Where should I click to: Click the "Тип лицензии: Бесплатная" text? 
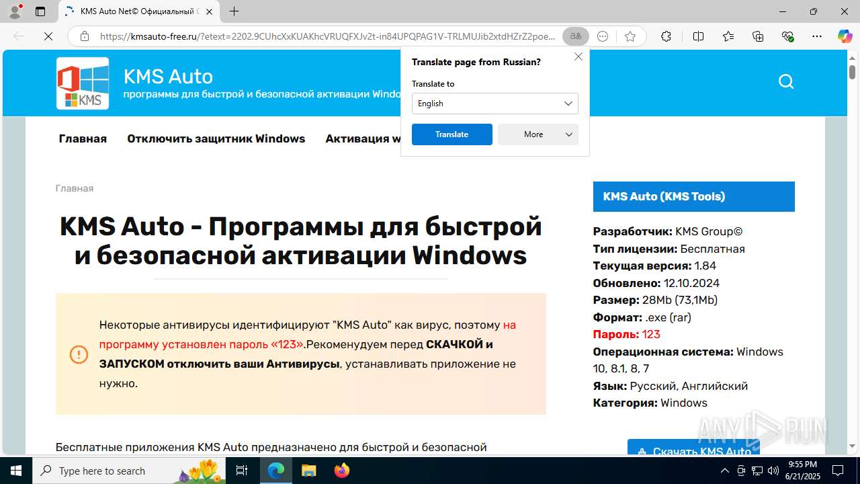(x=669, y=249)
